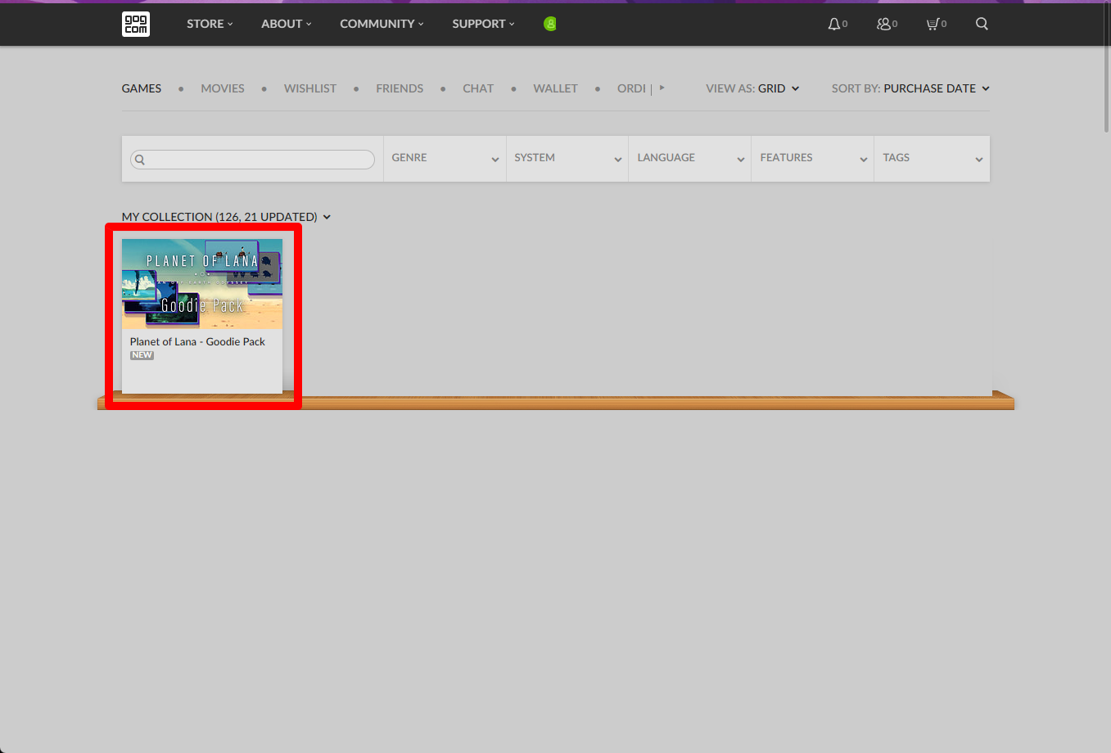Click the green user avatar icon

click(x=550, y=24)
